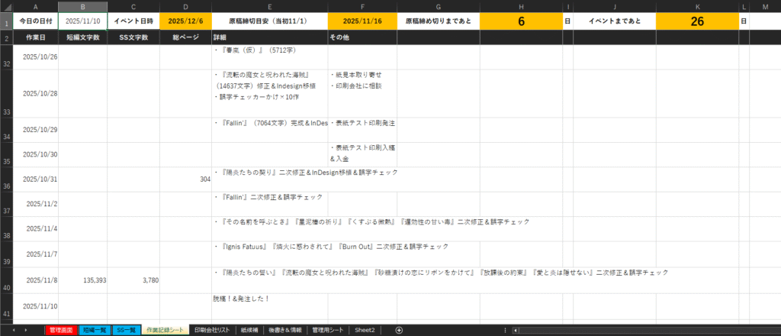The width and height of the screenshot is (781, 336).
Task: Open the 後書き＆情報 sheet tab
Action: click(x=287, y=330)
